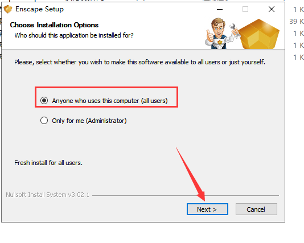Image resolution: width=304 pixels, height=243 pixels.
Task: Click the thumbs-up mascot character's face
Action: (x=219, y=28)
